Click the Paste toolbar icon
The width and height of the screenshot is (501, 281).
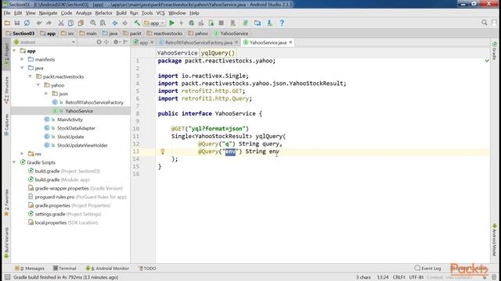(81, 23)
